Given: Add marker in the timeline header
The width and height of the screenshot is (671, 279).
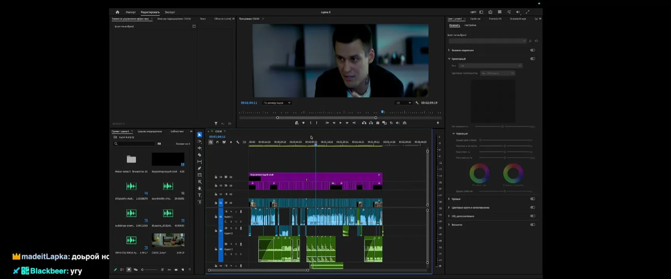Looking at the screenshot, I should [x=231, y=142].
